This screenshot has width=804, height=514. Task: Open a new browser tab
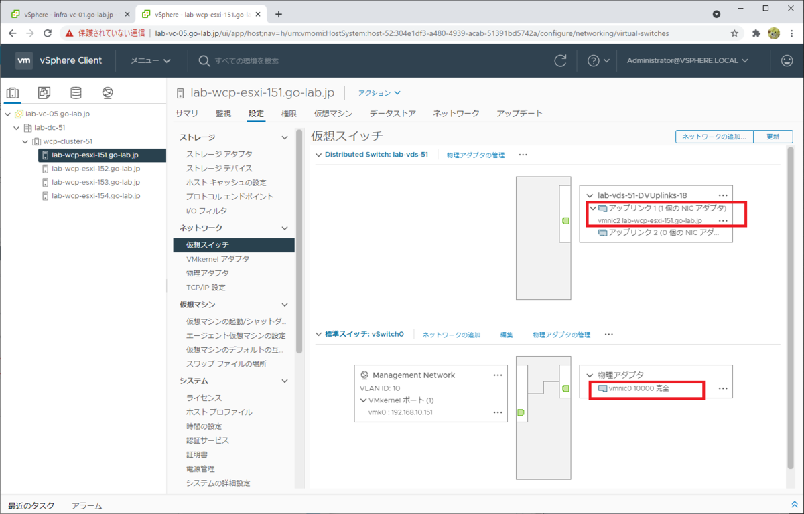[x=279, y=14]
